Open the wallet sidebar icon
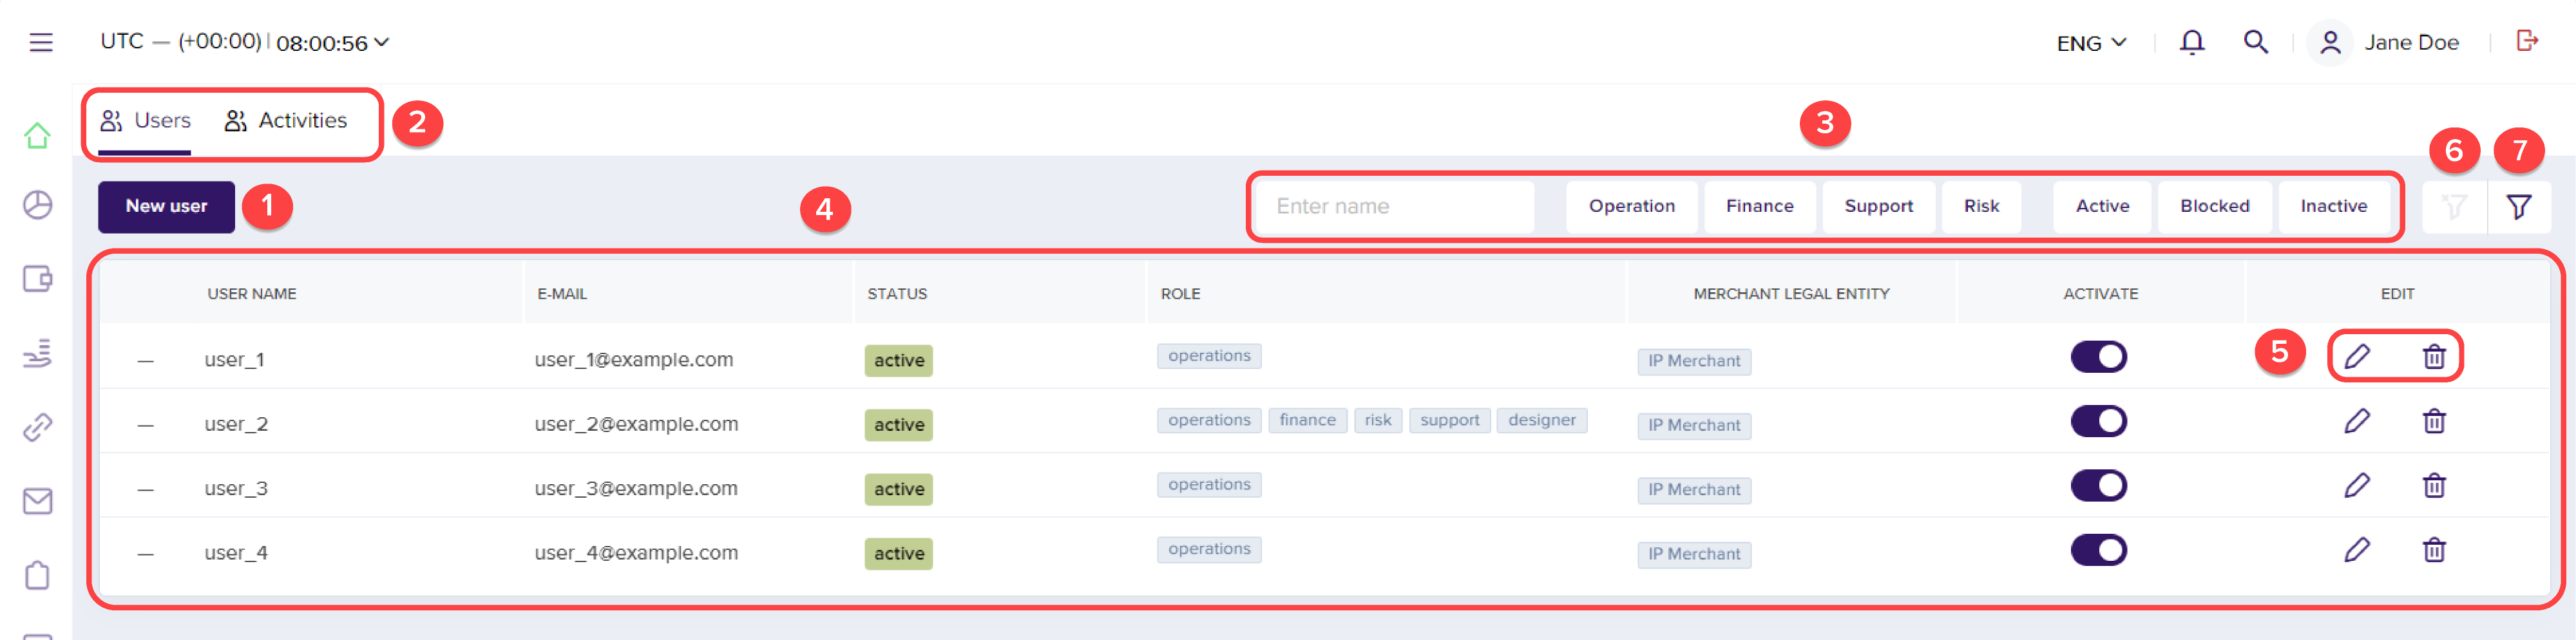The height and width of the screenshot is (640, 2576). (38, 279)
